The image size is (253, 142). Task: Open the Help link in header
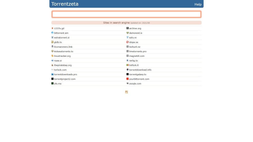click(x=198, y=4)
